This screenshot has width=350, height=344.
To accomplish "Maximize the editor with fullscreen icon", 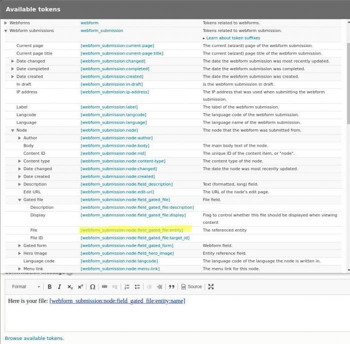I will pos(211,286).
